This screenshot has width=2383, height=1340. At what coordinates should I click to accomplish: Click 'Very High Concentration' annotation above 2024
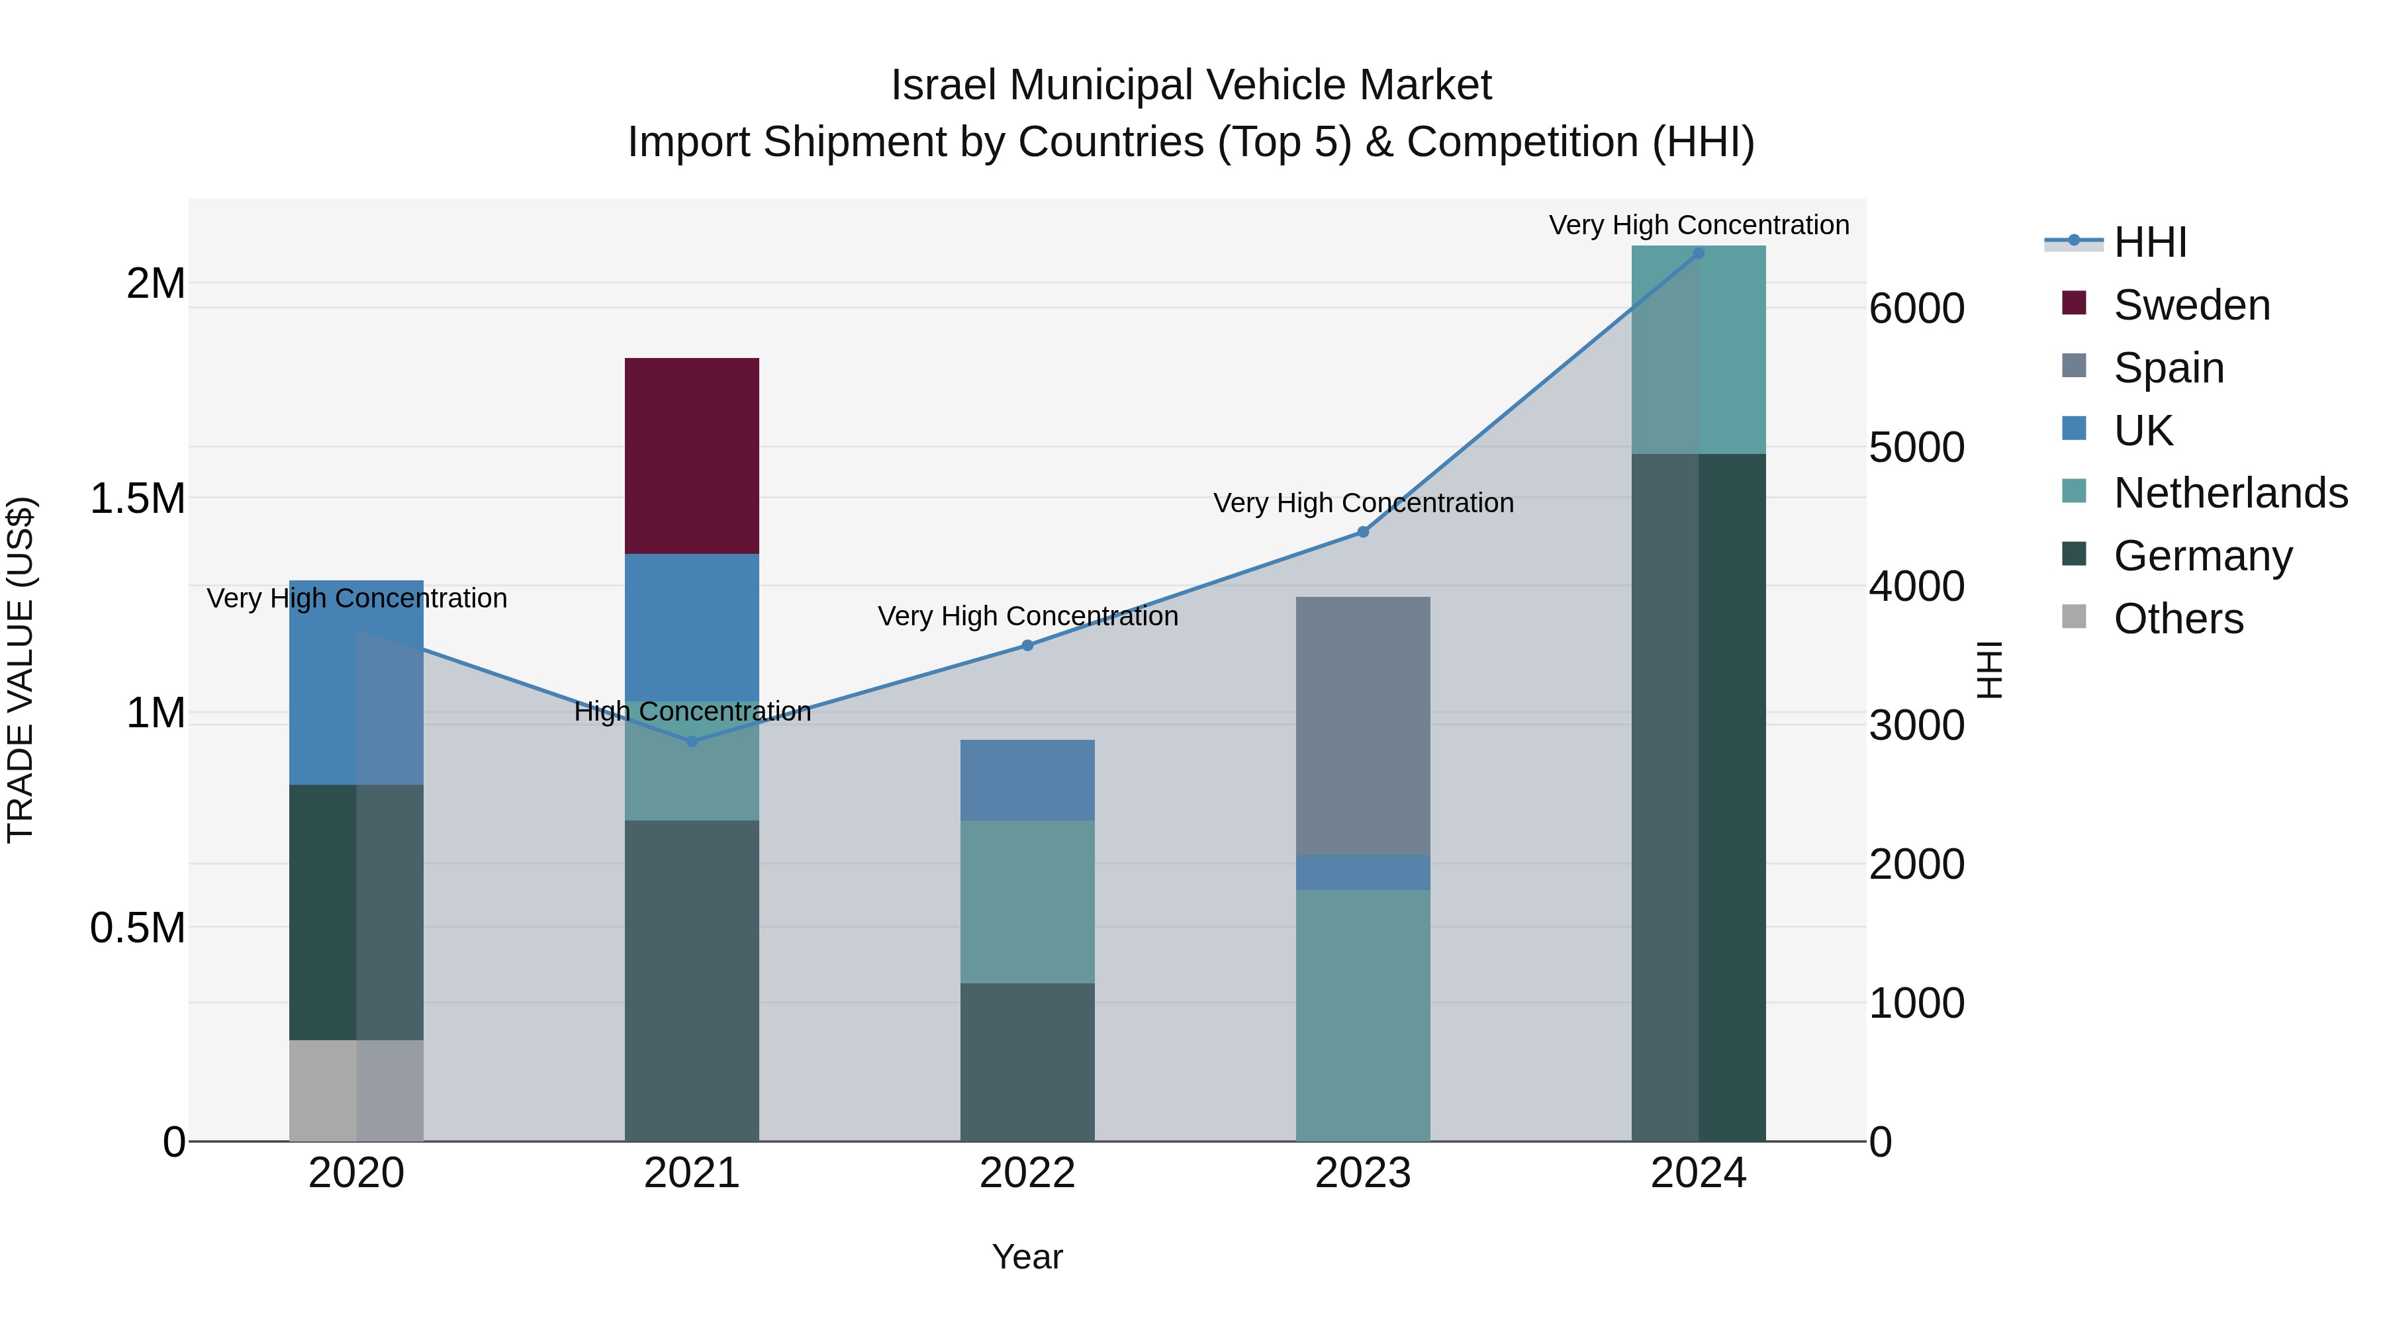coord(1699,225)
